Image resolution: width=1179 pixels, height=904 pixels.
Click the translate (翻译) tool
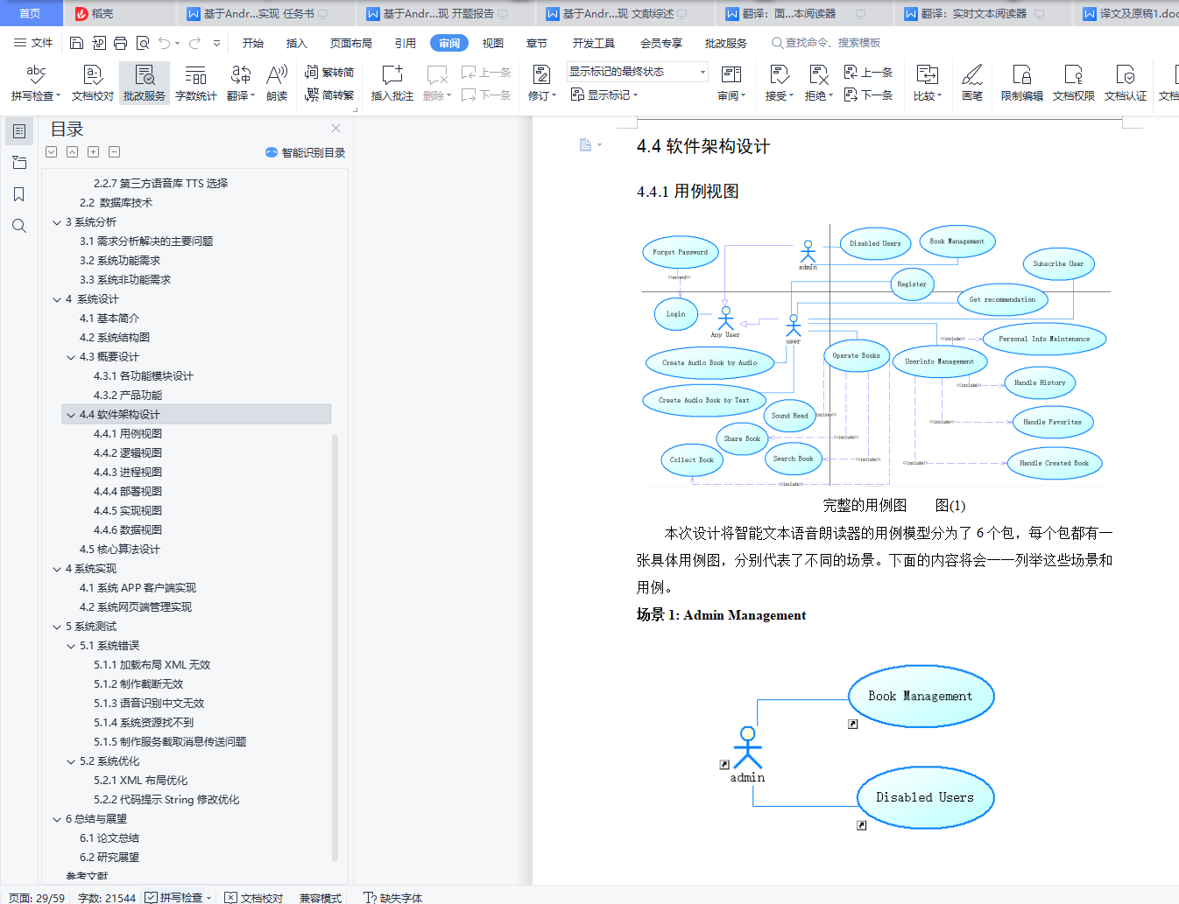[x=241, y=83]
